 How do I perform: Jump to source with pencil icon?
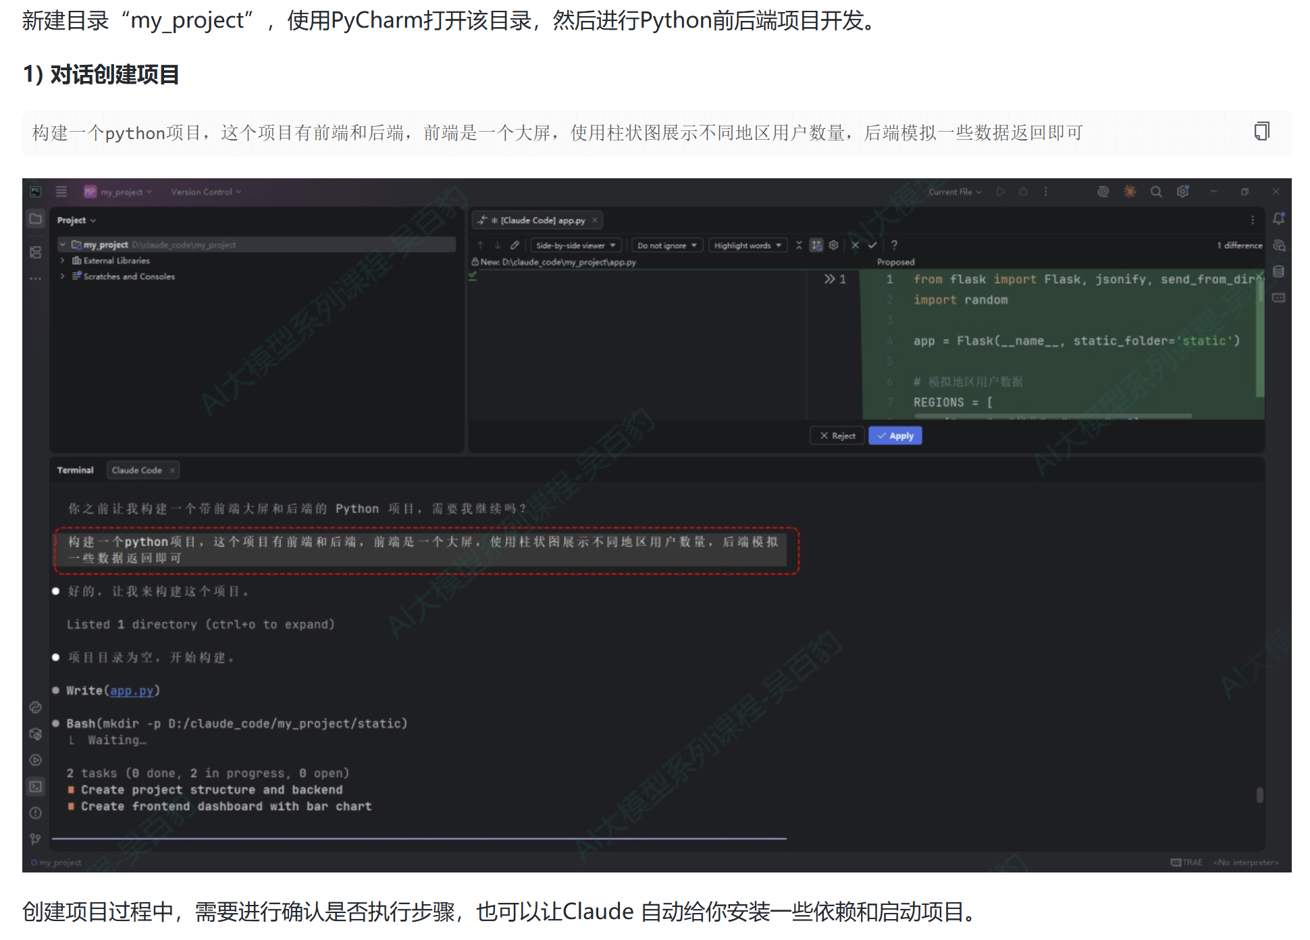coord(515,245)
